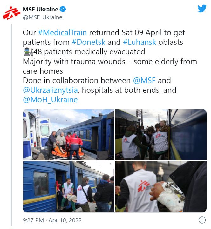
Task: View photo of patient carried from train door
Action: click(x=69, y=186)
